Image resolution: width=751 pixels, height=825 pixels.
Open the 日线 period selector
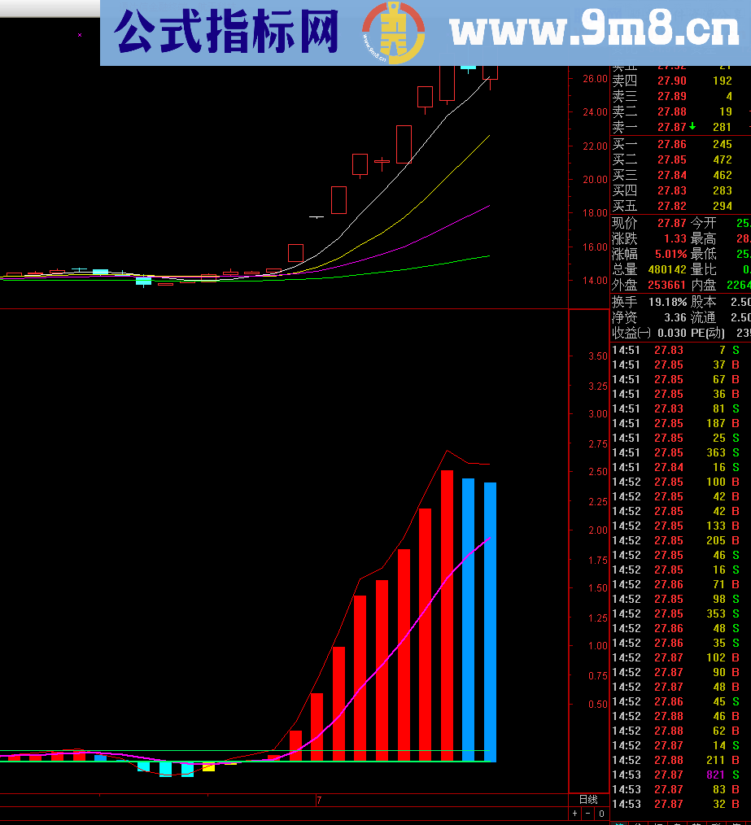[x=587, y=800]
